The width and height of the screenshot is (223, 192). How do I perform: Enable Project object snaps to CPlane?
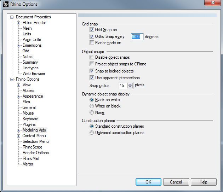click(92, 64)
